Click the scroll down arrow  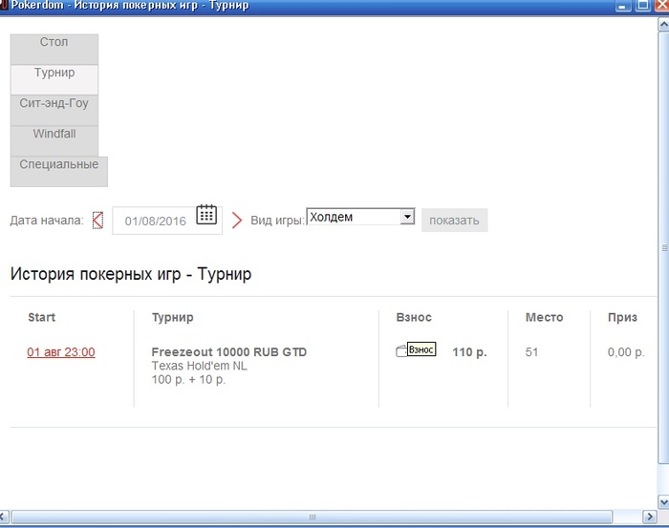[664, 501]
